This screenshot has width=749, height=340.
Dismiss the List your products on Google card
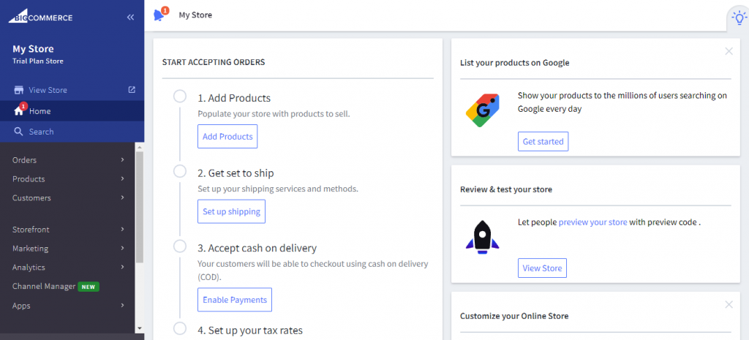729,51
